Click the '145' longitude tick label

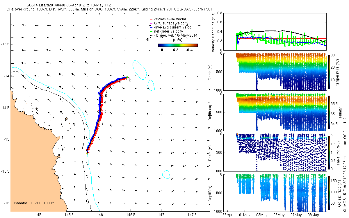tap(38, 215)
